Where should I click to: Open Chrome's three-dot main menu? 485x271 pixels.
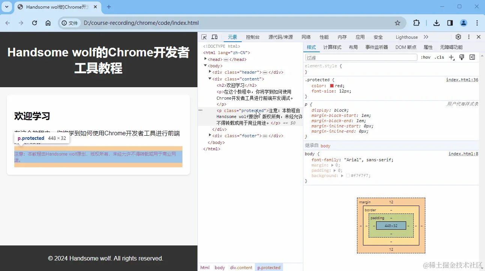[x=477, y=23]
